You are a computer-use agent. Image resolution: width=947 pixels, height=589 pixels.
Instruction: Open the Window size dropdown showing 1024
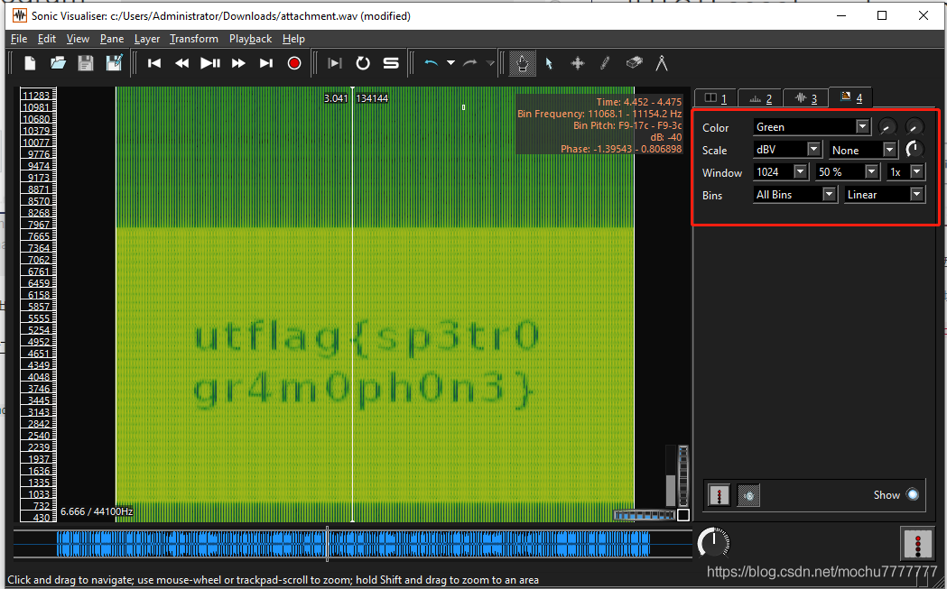tap(800, 171)
